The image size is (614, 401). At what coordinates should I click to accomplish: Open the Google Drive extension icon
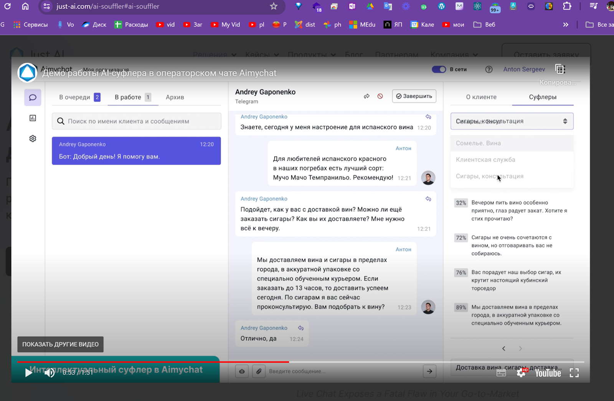(x=370, y=6)
